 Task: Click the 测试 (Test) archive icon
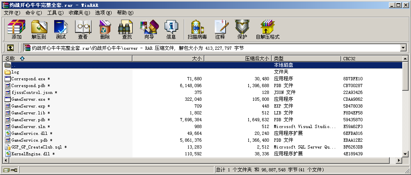tap(61, 29)
